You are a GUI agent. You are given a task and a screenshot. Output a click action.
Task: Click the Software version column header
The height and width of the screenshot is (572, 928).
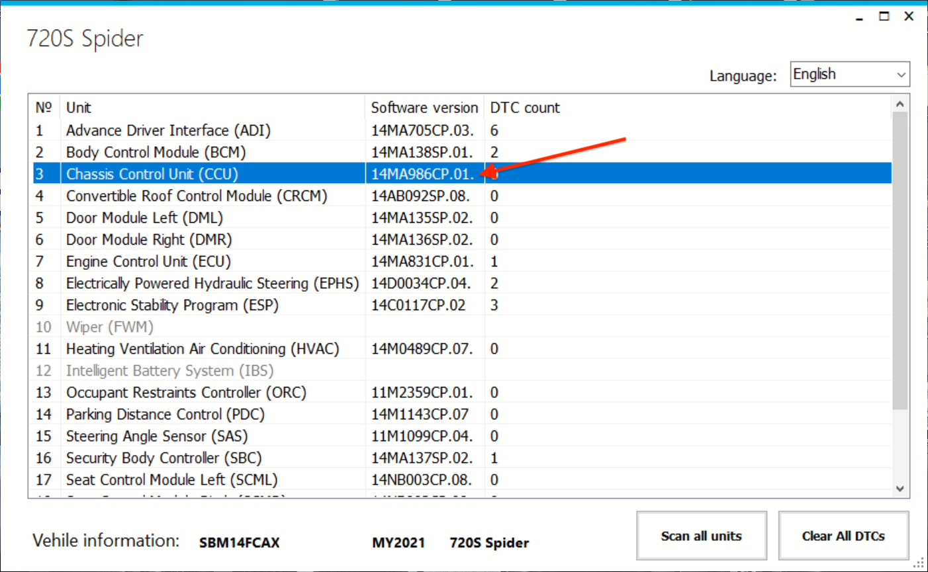424,108
